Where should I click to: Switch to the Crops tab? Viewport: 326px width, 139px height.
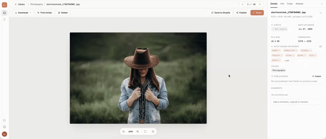pos(290,4)
